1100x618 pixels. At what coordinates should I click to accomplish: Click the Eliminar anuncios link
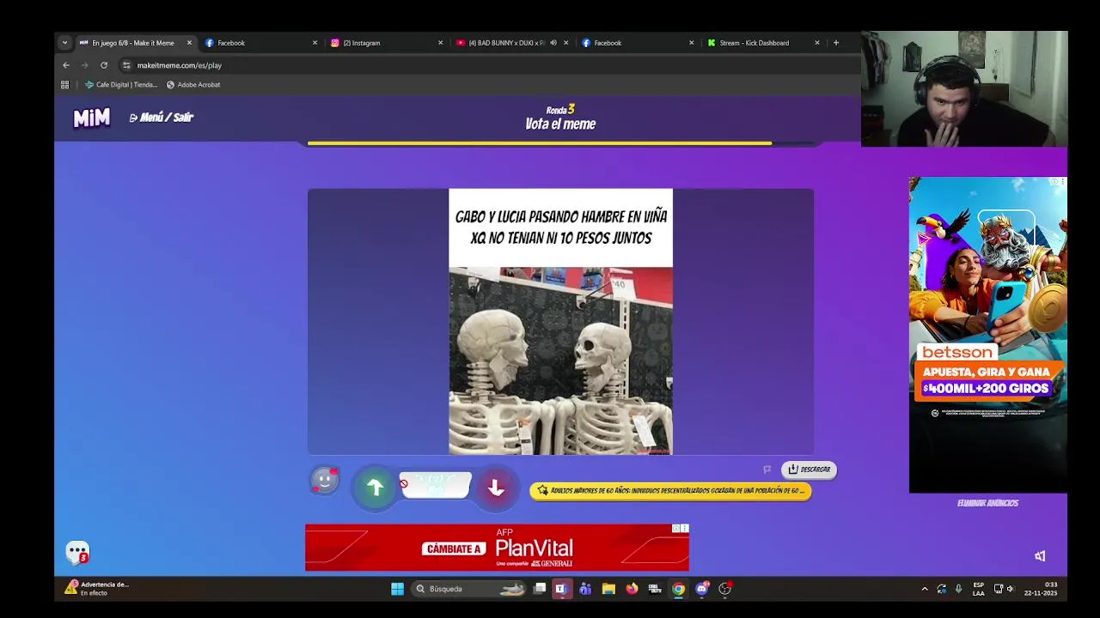click(987, 503)
